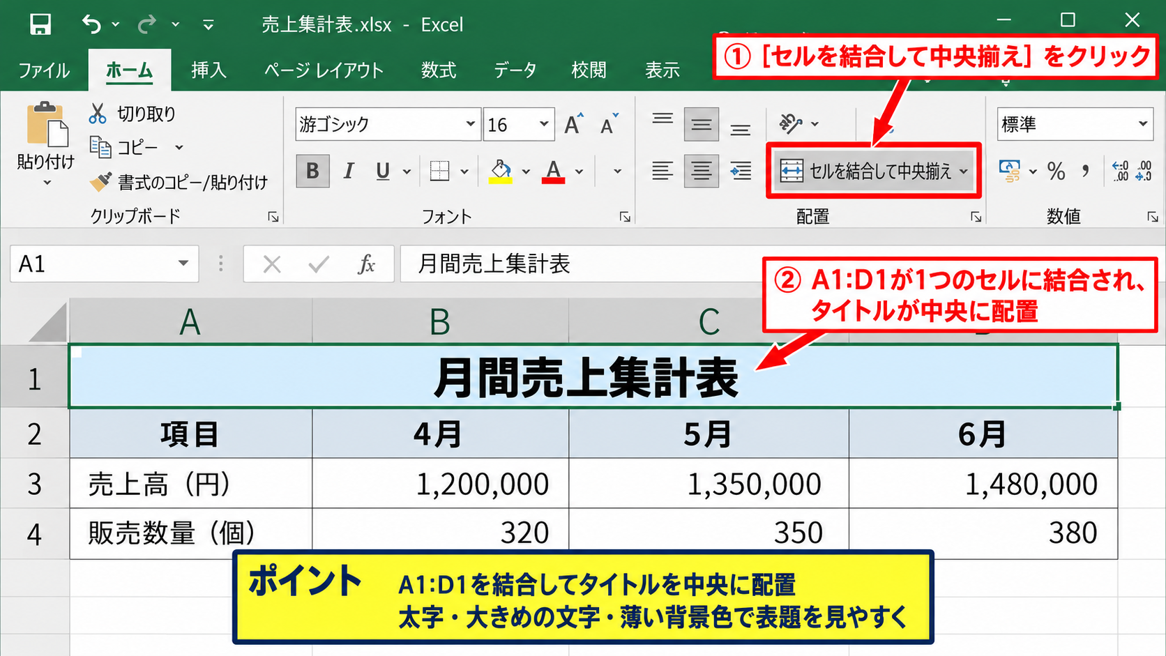The image size is (1166, 656).
Task: Toggle Italic formatting button
Action: tap(349, 171)
